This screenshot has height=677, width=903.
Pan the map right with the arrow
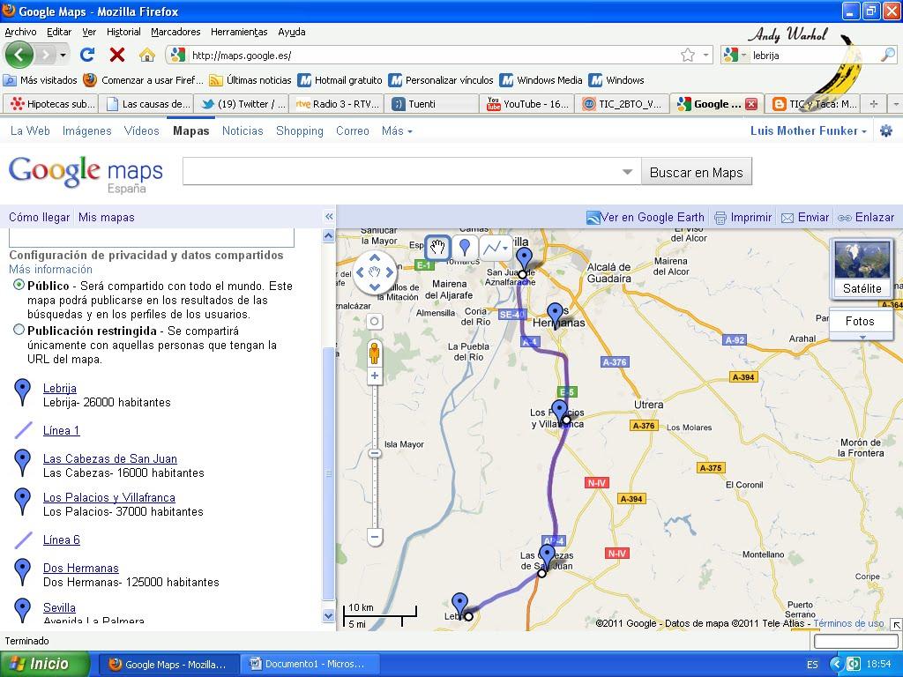point(389,272)
